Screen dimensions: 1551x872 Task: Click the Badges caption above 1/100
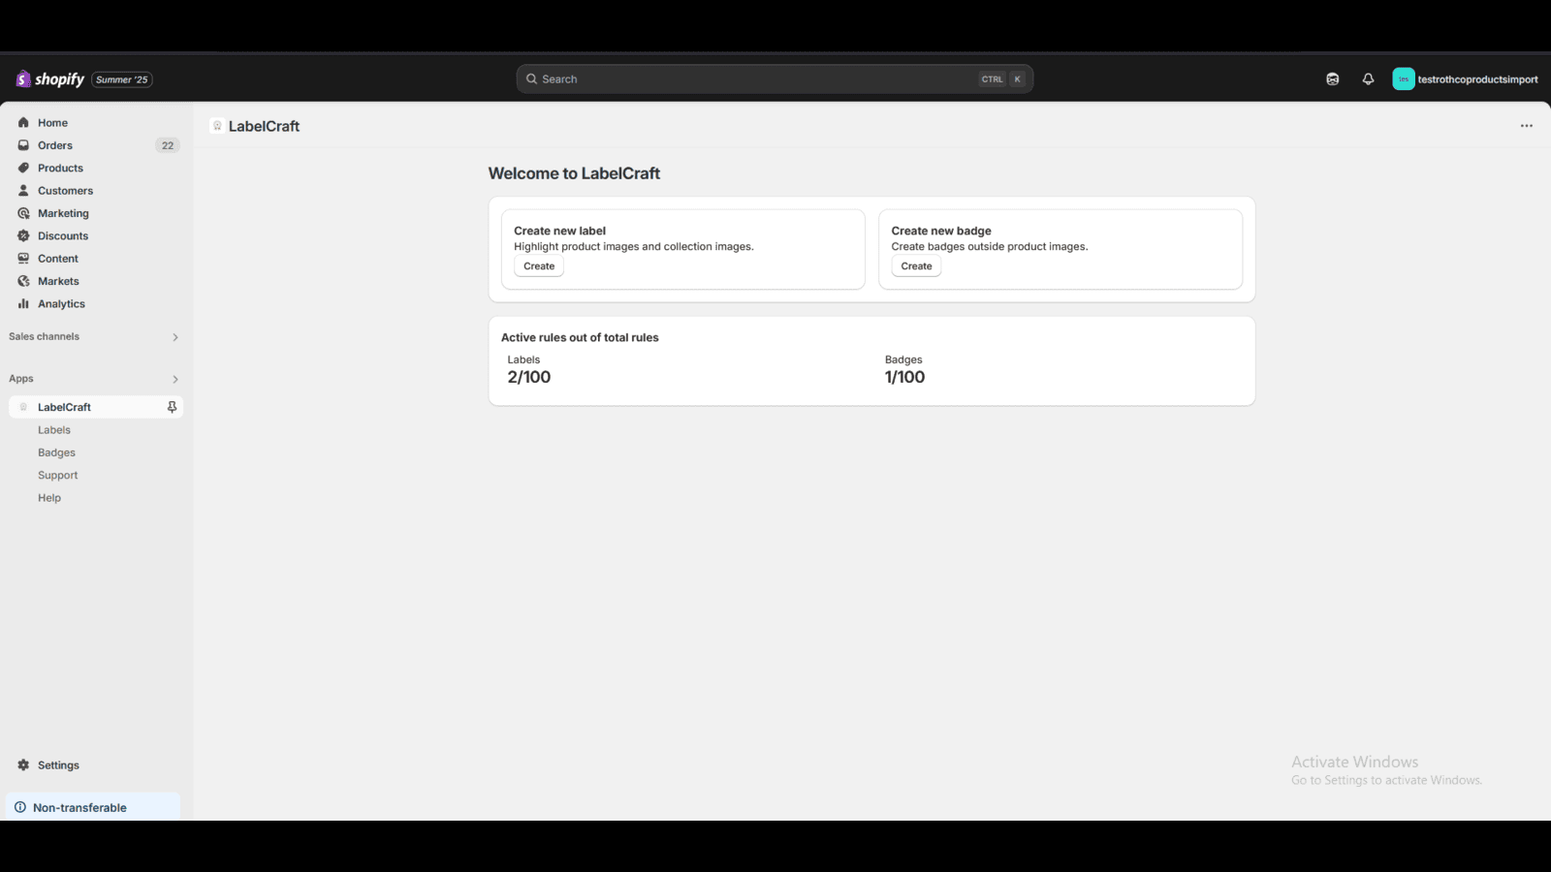tap(903, 359)
